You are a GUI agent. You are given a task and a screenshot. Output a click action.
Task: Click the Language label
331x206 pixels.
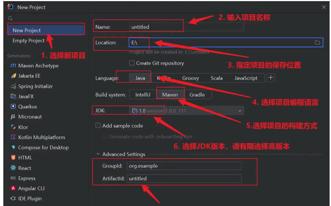pyautogui.click(x=107, y=78)
